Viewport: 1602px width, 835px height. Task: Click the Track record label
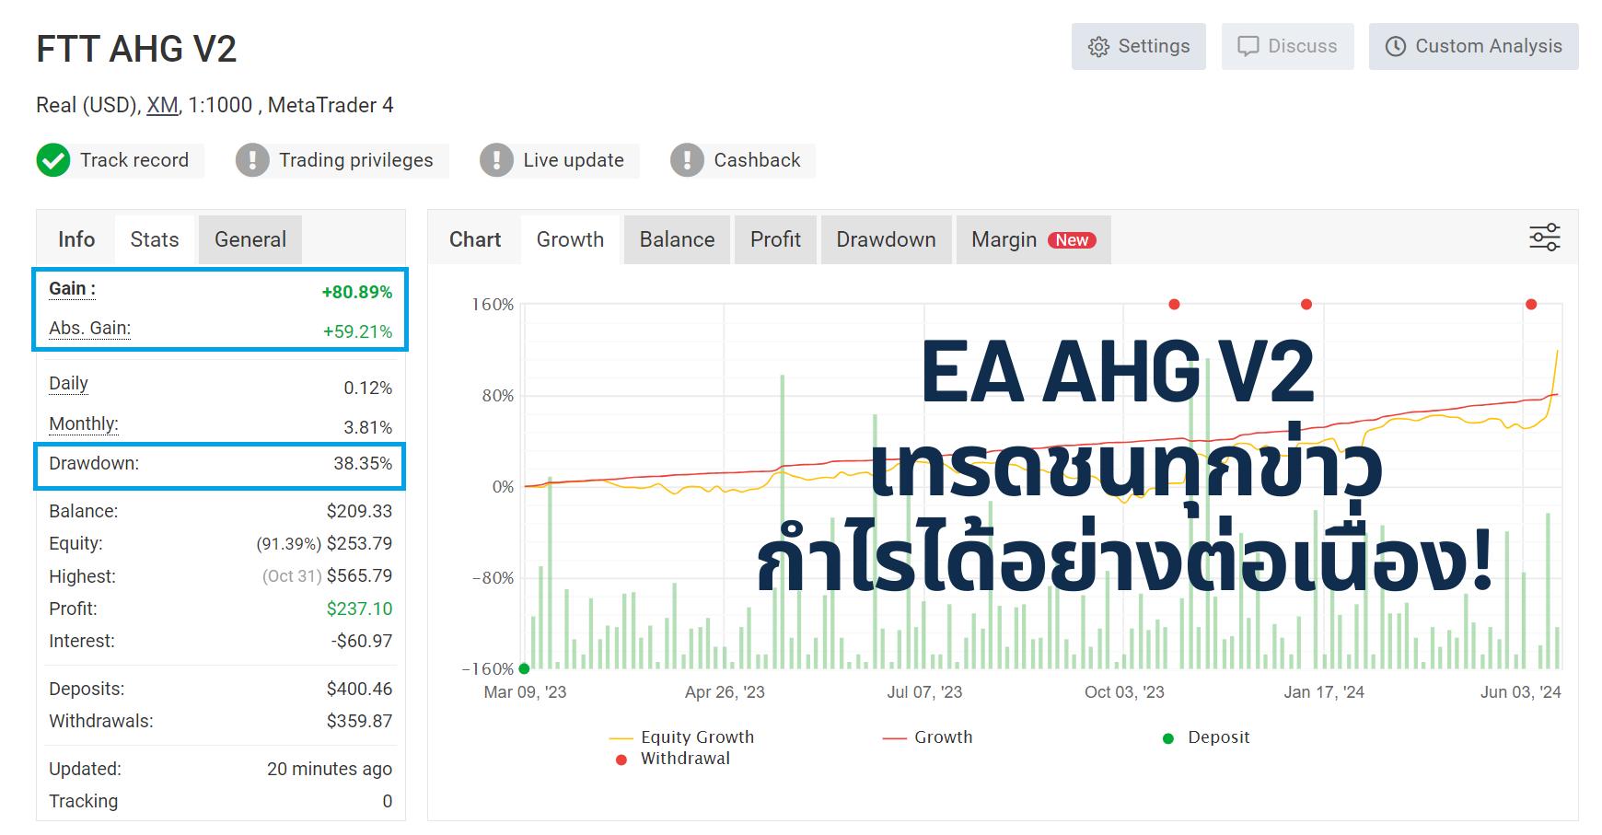(x=134, y=160)
